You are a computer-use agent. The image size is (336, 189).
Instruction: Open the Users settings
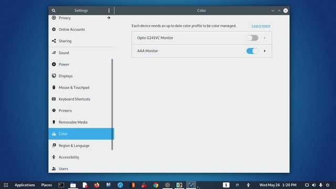pyautogui.click(x=81, y=169)
